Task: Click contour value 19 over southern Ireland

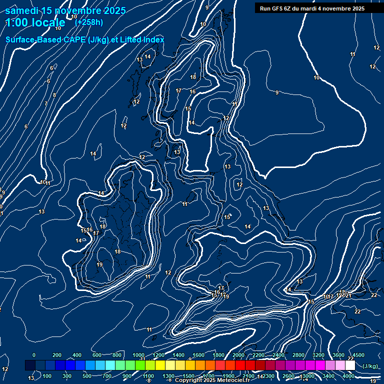Action: [x=99, y=264]
